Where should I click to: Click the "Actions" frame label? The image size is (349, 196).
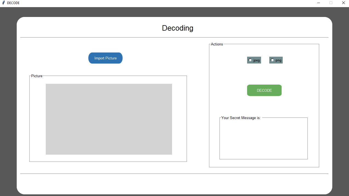click(x=217, y=44)
